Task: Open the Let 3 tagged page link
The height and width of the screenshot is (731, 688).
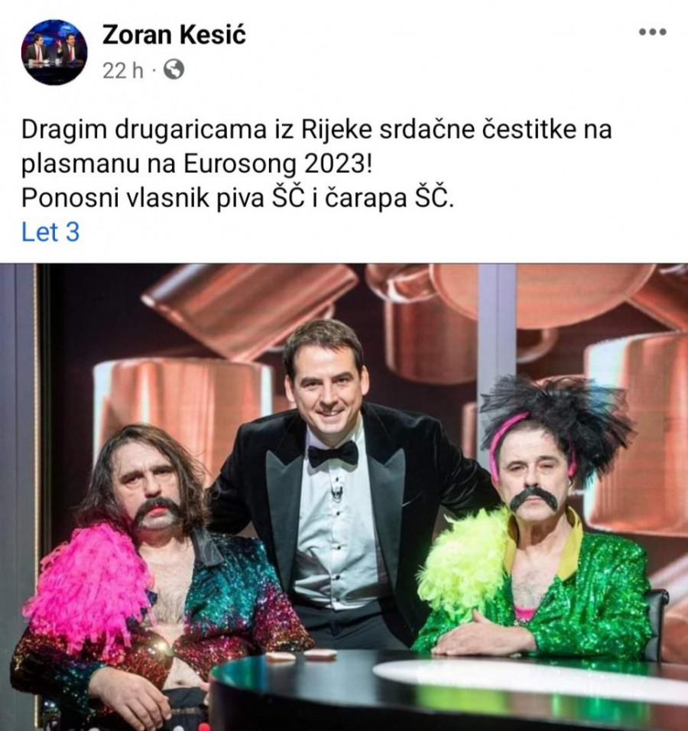Action: pyautogui.click(x=50, y=232)
